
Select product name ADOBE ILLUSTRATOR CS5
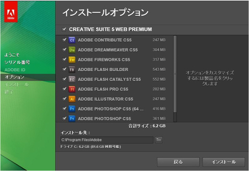pos(105,99)
